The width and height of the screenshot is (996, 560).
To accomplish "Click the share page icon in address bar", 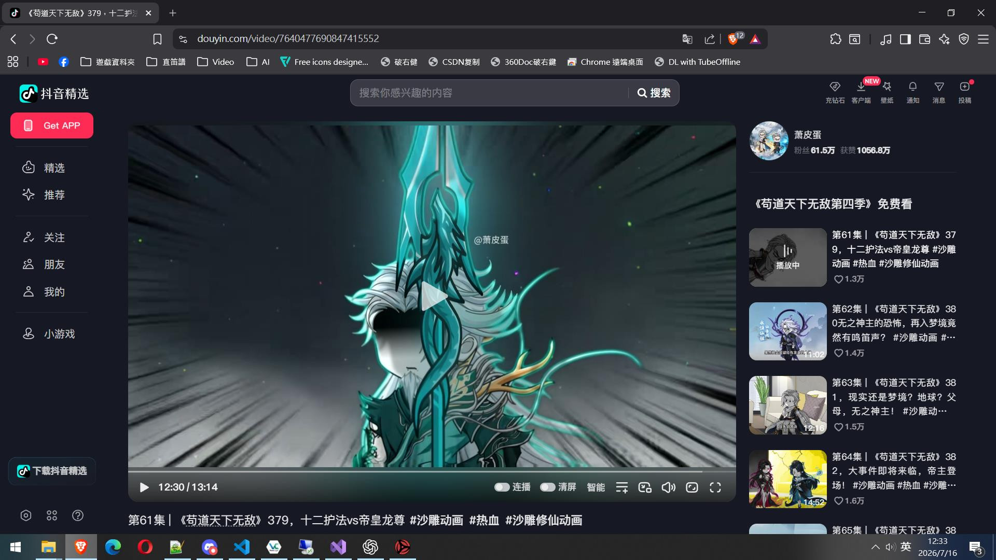I will [x=710, y=39].
